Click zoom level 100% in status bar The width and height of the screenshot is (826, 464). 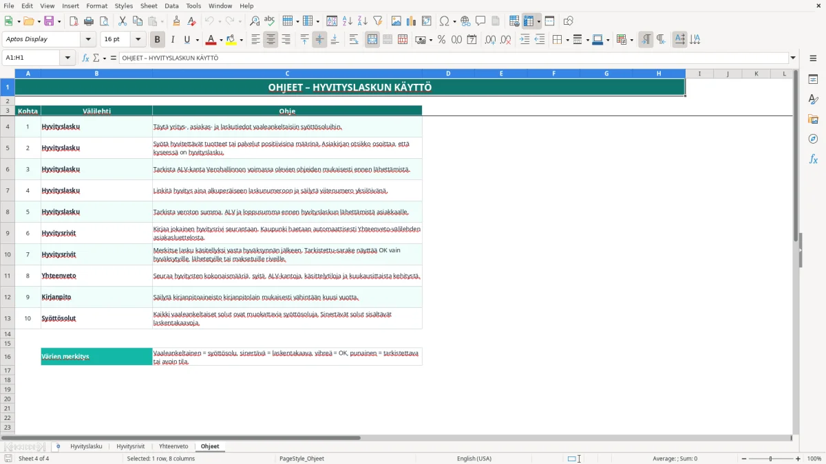(814, 459)
